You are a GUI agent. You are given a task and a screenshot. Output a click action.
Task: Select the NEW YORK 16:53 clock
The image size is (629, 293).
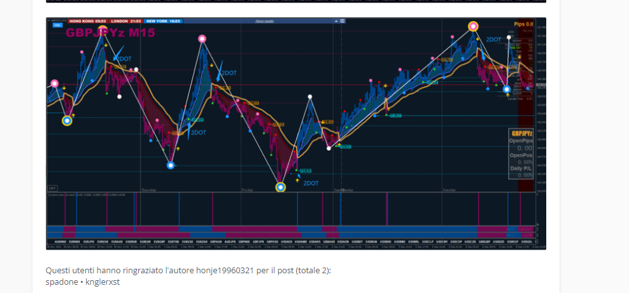(163, 21)
